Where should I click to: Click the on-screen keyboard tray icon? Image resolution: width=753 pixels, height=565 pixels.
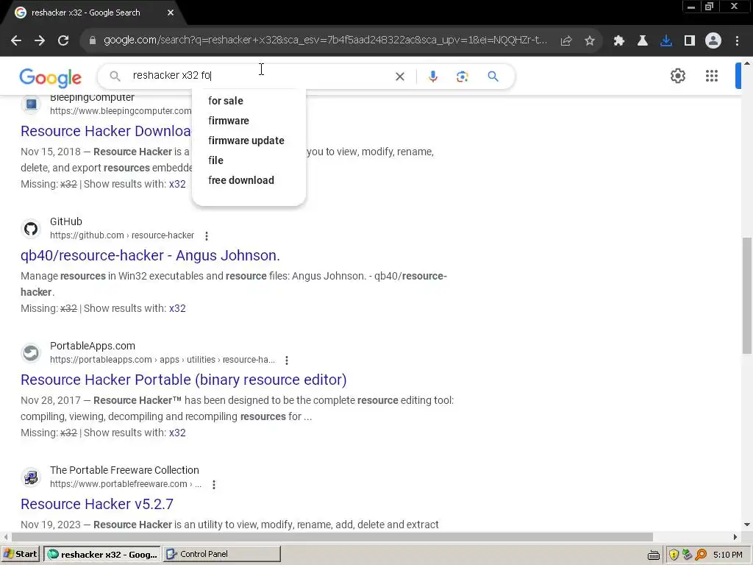653,555
